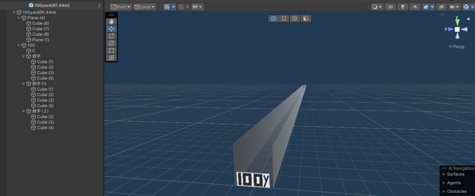This screenshot has height=196, width=475.
Task: Open the draw mode dropdown arrow
Action: coord(380,7)
